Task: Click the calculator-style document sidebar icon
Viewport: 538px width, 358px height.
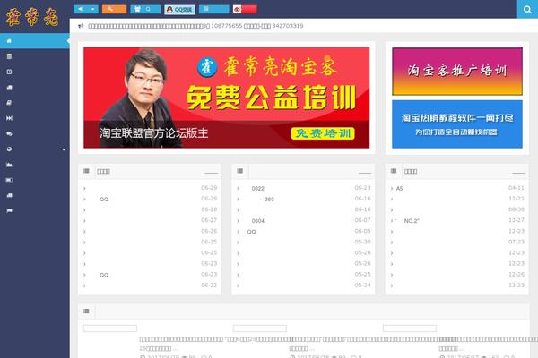Action: 9,56
